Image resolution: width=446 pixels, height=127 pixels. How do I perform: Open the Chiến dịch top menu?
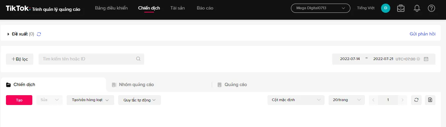click(x=149, y=8)
